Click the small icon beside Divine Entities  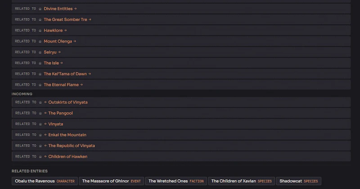pyautogui.click(x=40, y=9)
